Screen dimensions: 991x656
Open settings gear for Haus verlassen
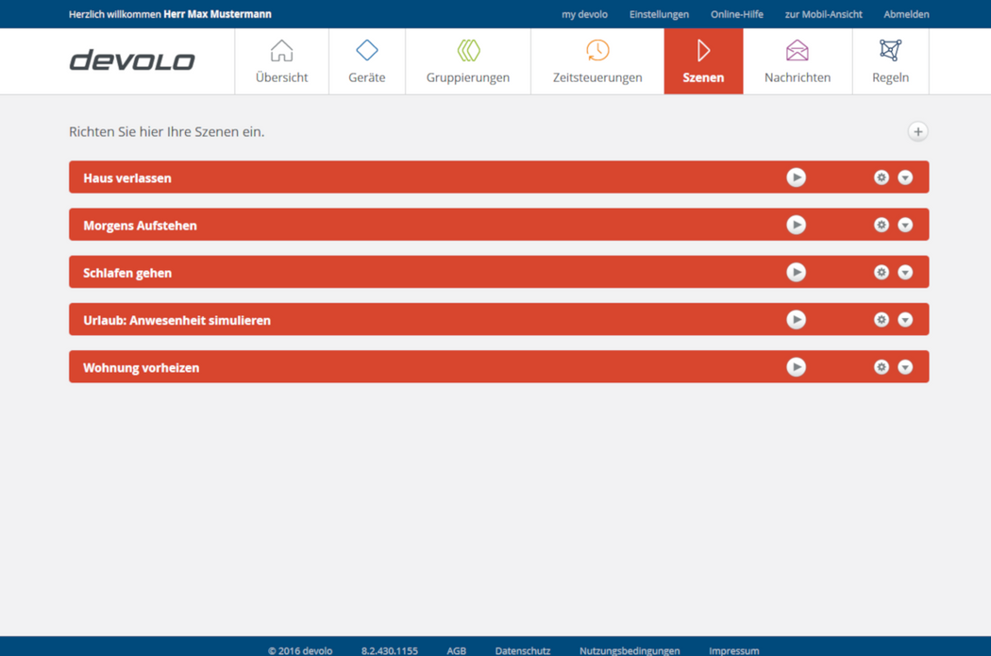(881, 177)
